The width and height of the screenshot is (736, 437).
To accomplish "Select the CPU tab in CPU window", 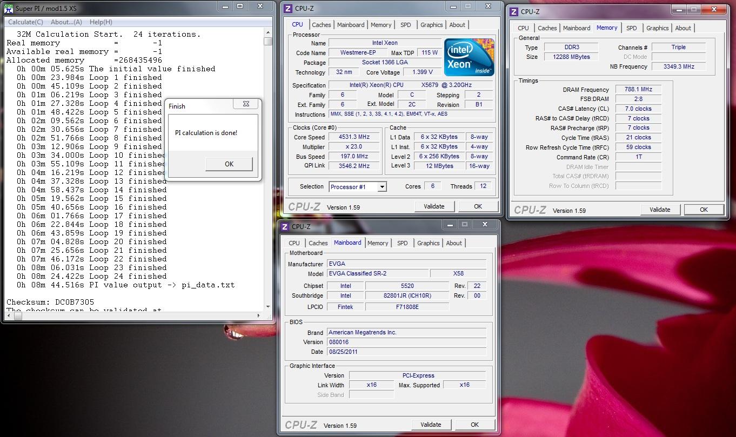I will [x=298, y=24].
